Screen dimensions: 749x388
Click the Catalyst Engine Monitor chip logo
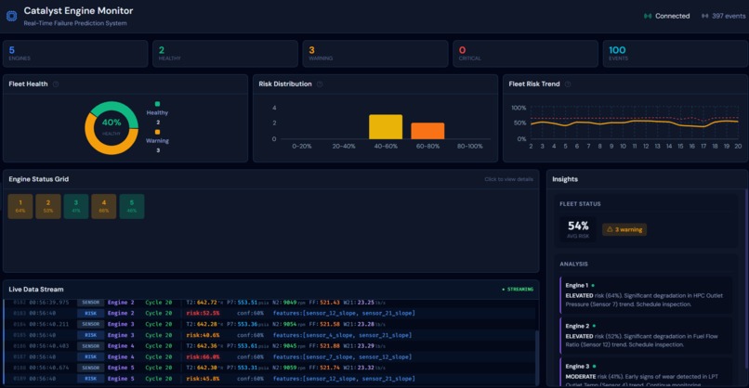pos(11,16)
